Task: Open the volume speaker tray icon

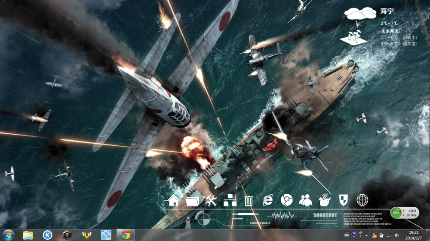Action: pos(396,235)
